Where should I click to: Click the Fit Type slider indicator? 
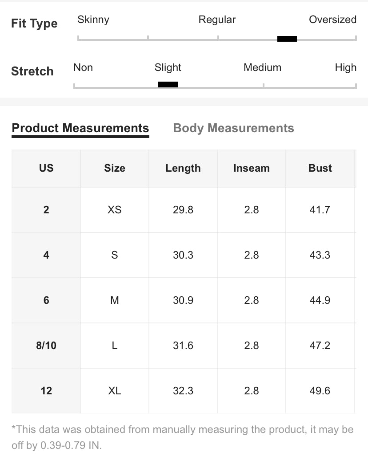[x=287, y=39]
